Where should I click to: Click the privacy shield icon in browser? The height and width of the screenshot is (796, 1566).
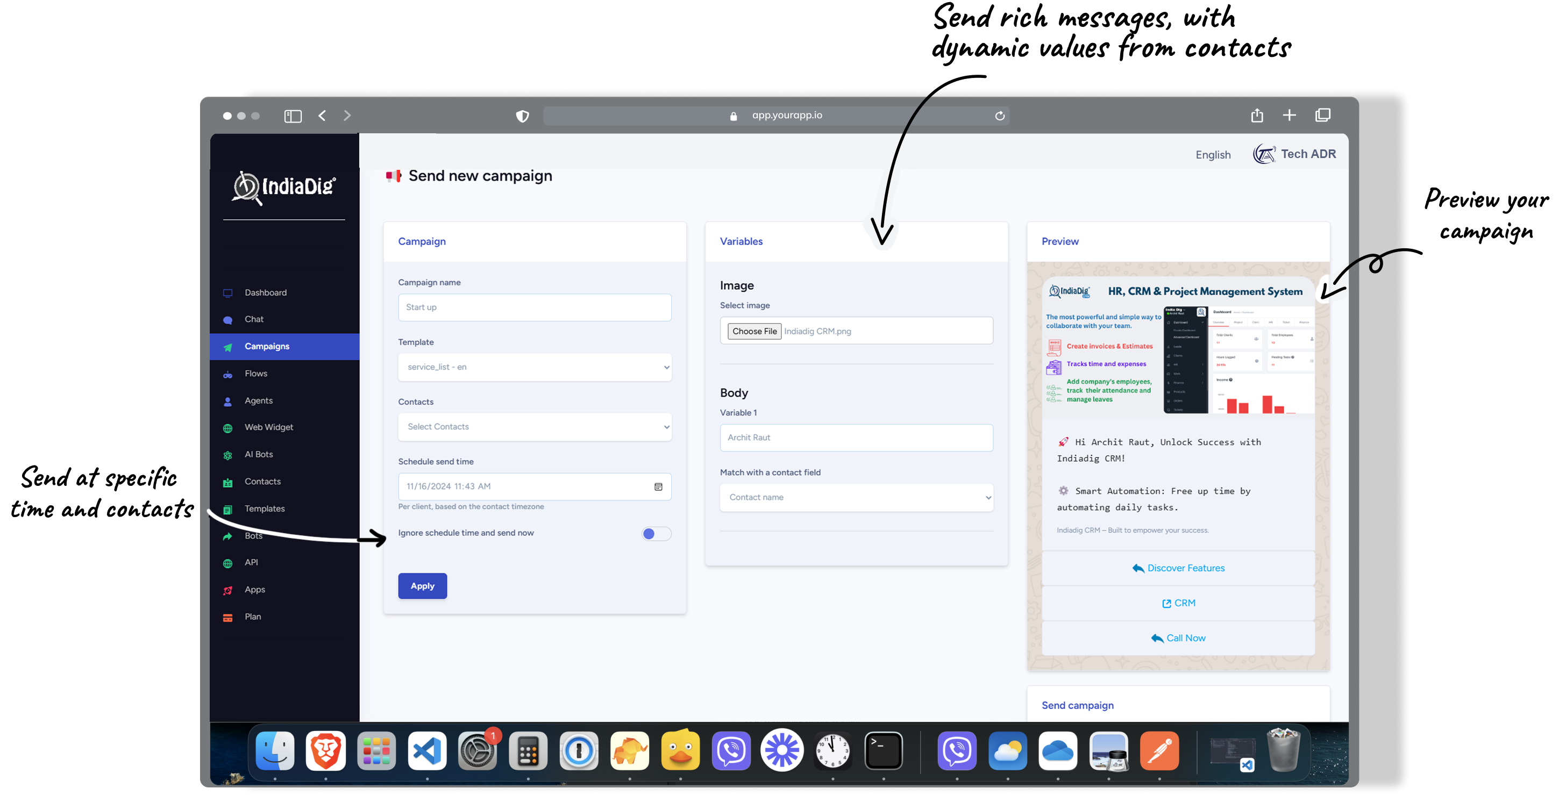(522, 116)
